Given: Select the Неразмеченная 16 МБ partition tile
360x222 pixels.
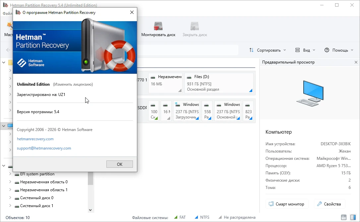Looking at the screenshot, I should 165,83.
